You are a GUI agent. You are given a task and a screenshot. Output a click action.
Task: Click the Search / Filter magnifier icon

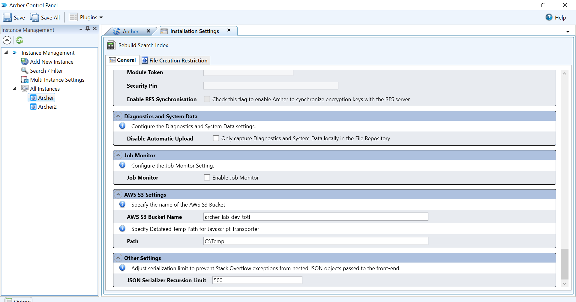tap(25, 71)
